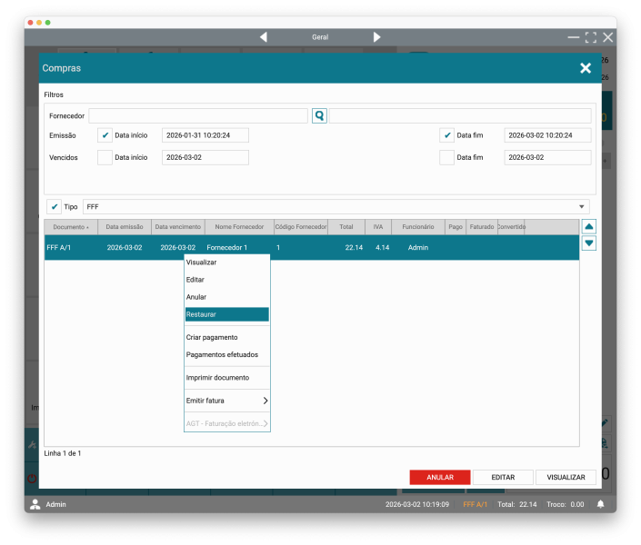641x545 pixels.
Task: Move row up with up-arrow button
Action: point(588,226)
